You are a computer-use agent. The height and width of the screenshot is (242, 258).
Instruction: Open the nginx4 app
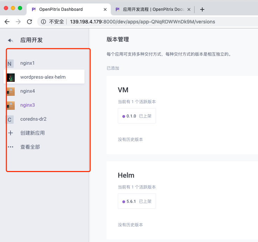point(28,91)
